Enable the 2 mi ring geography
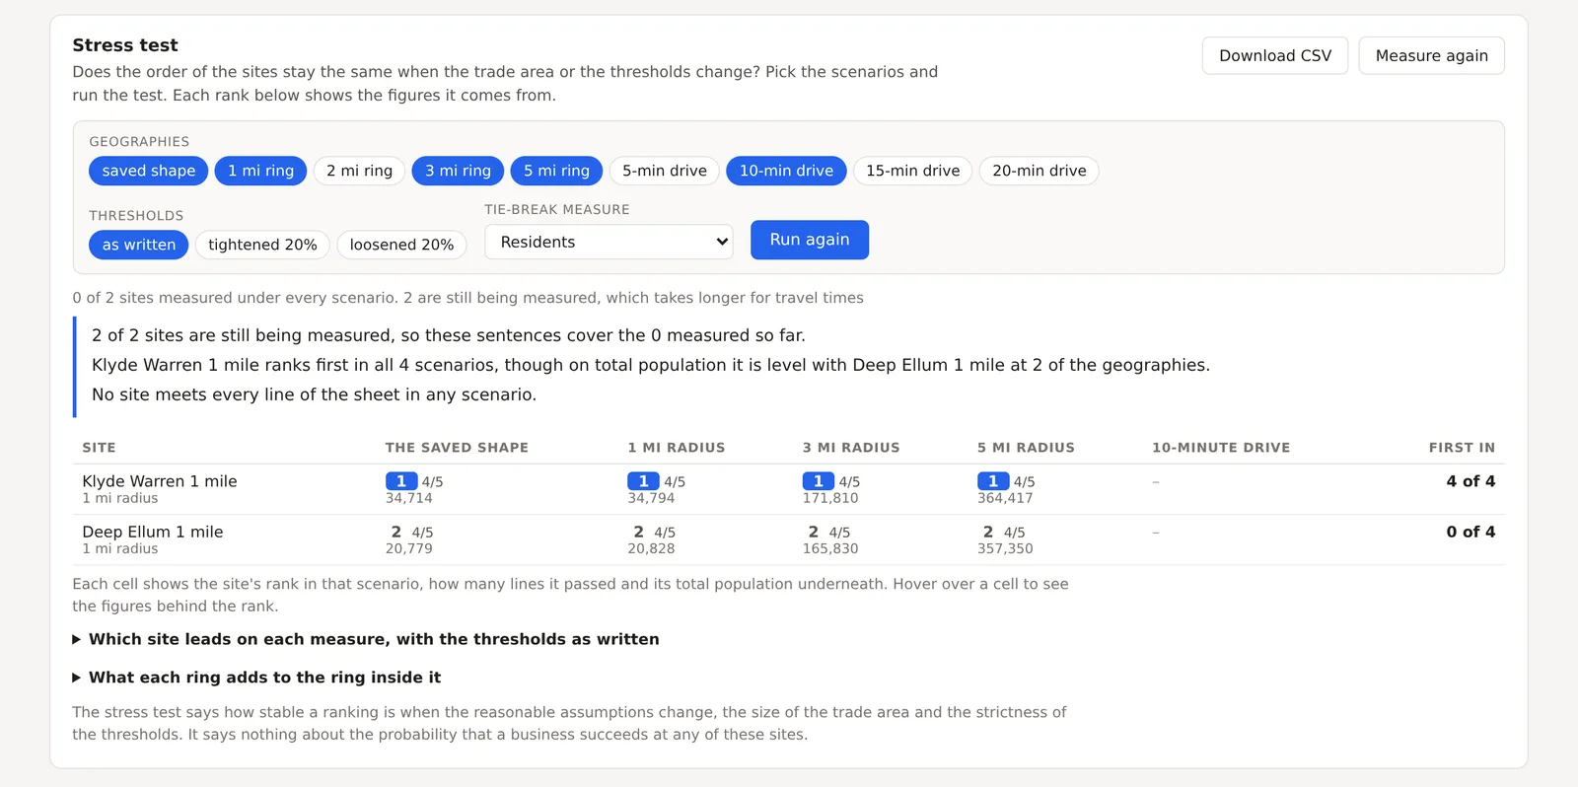 360,171
